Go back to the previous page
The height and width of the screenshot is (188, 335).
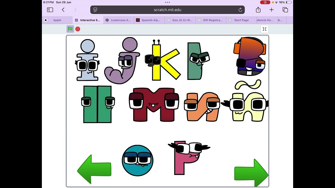point(63,10)
